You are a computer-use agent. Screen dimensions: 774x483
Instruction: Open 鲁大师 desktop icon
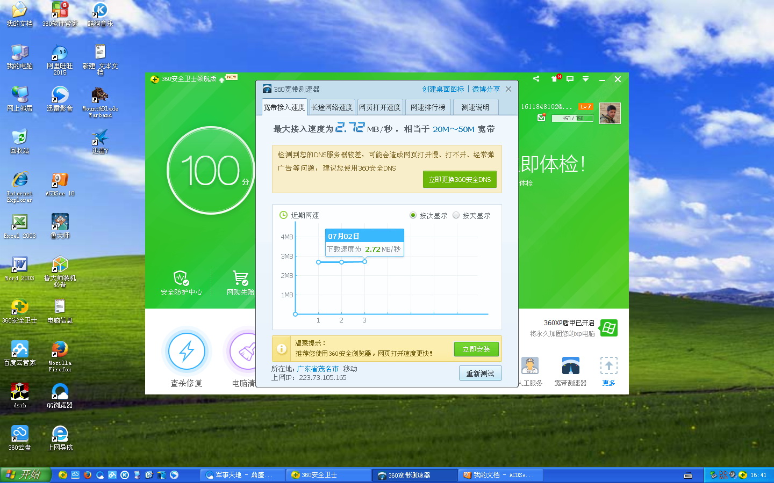coord(60,222)
